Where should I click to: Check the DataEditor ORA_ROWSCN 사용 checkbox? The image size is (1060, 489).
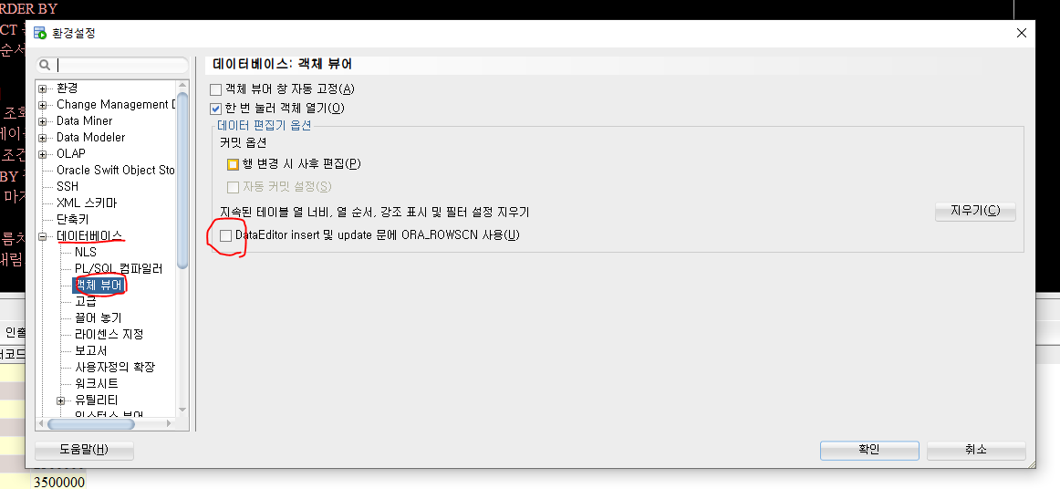[226, 235]
